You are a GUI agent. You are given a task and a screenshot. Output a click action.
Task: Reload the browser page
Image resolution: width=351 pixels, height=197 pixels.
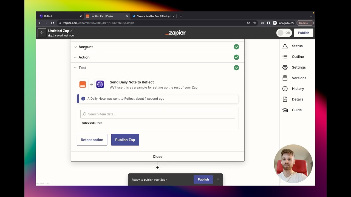click(52, 23)
